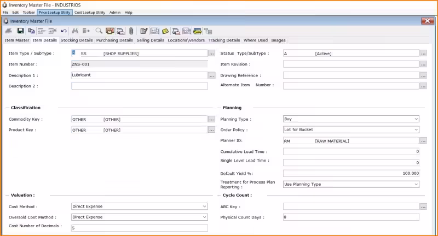Open the Commodity Key lookup button

point(212,119)
